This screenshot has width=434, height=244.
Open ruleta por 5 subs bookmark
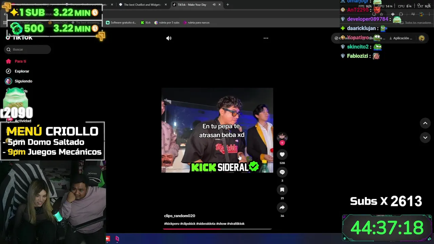click(x=167, y=23)
